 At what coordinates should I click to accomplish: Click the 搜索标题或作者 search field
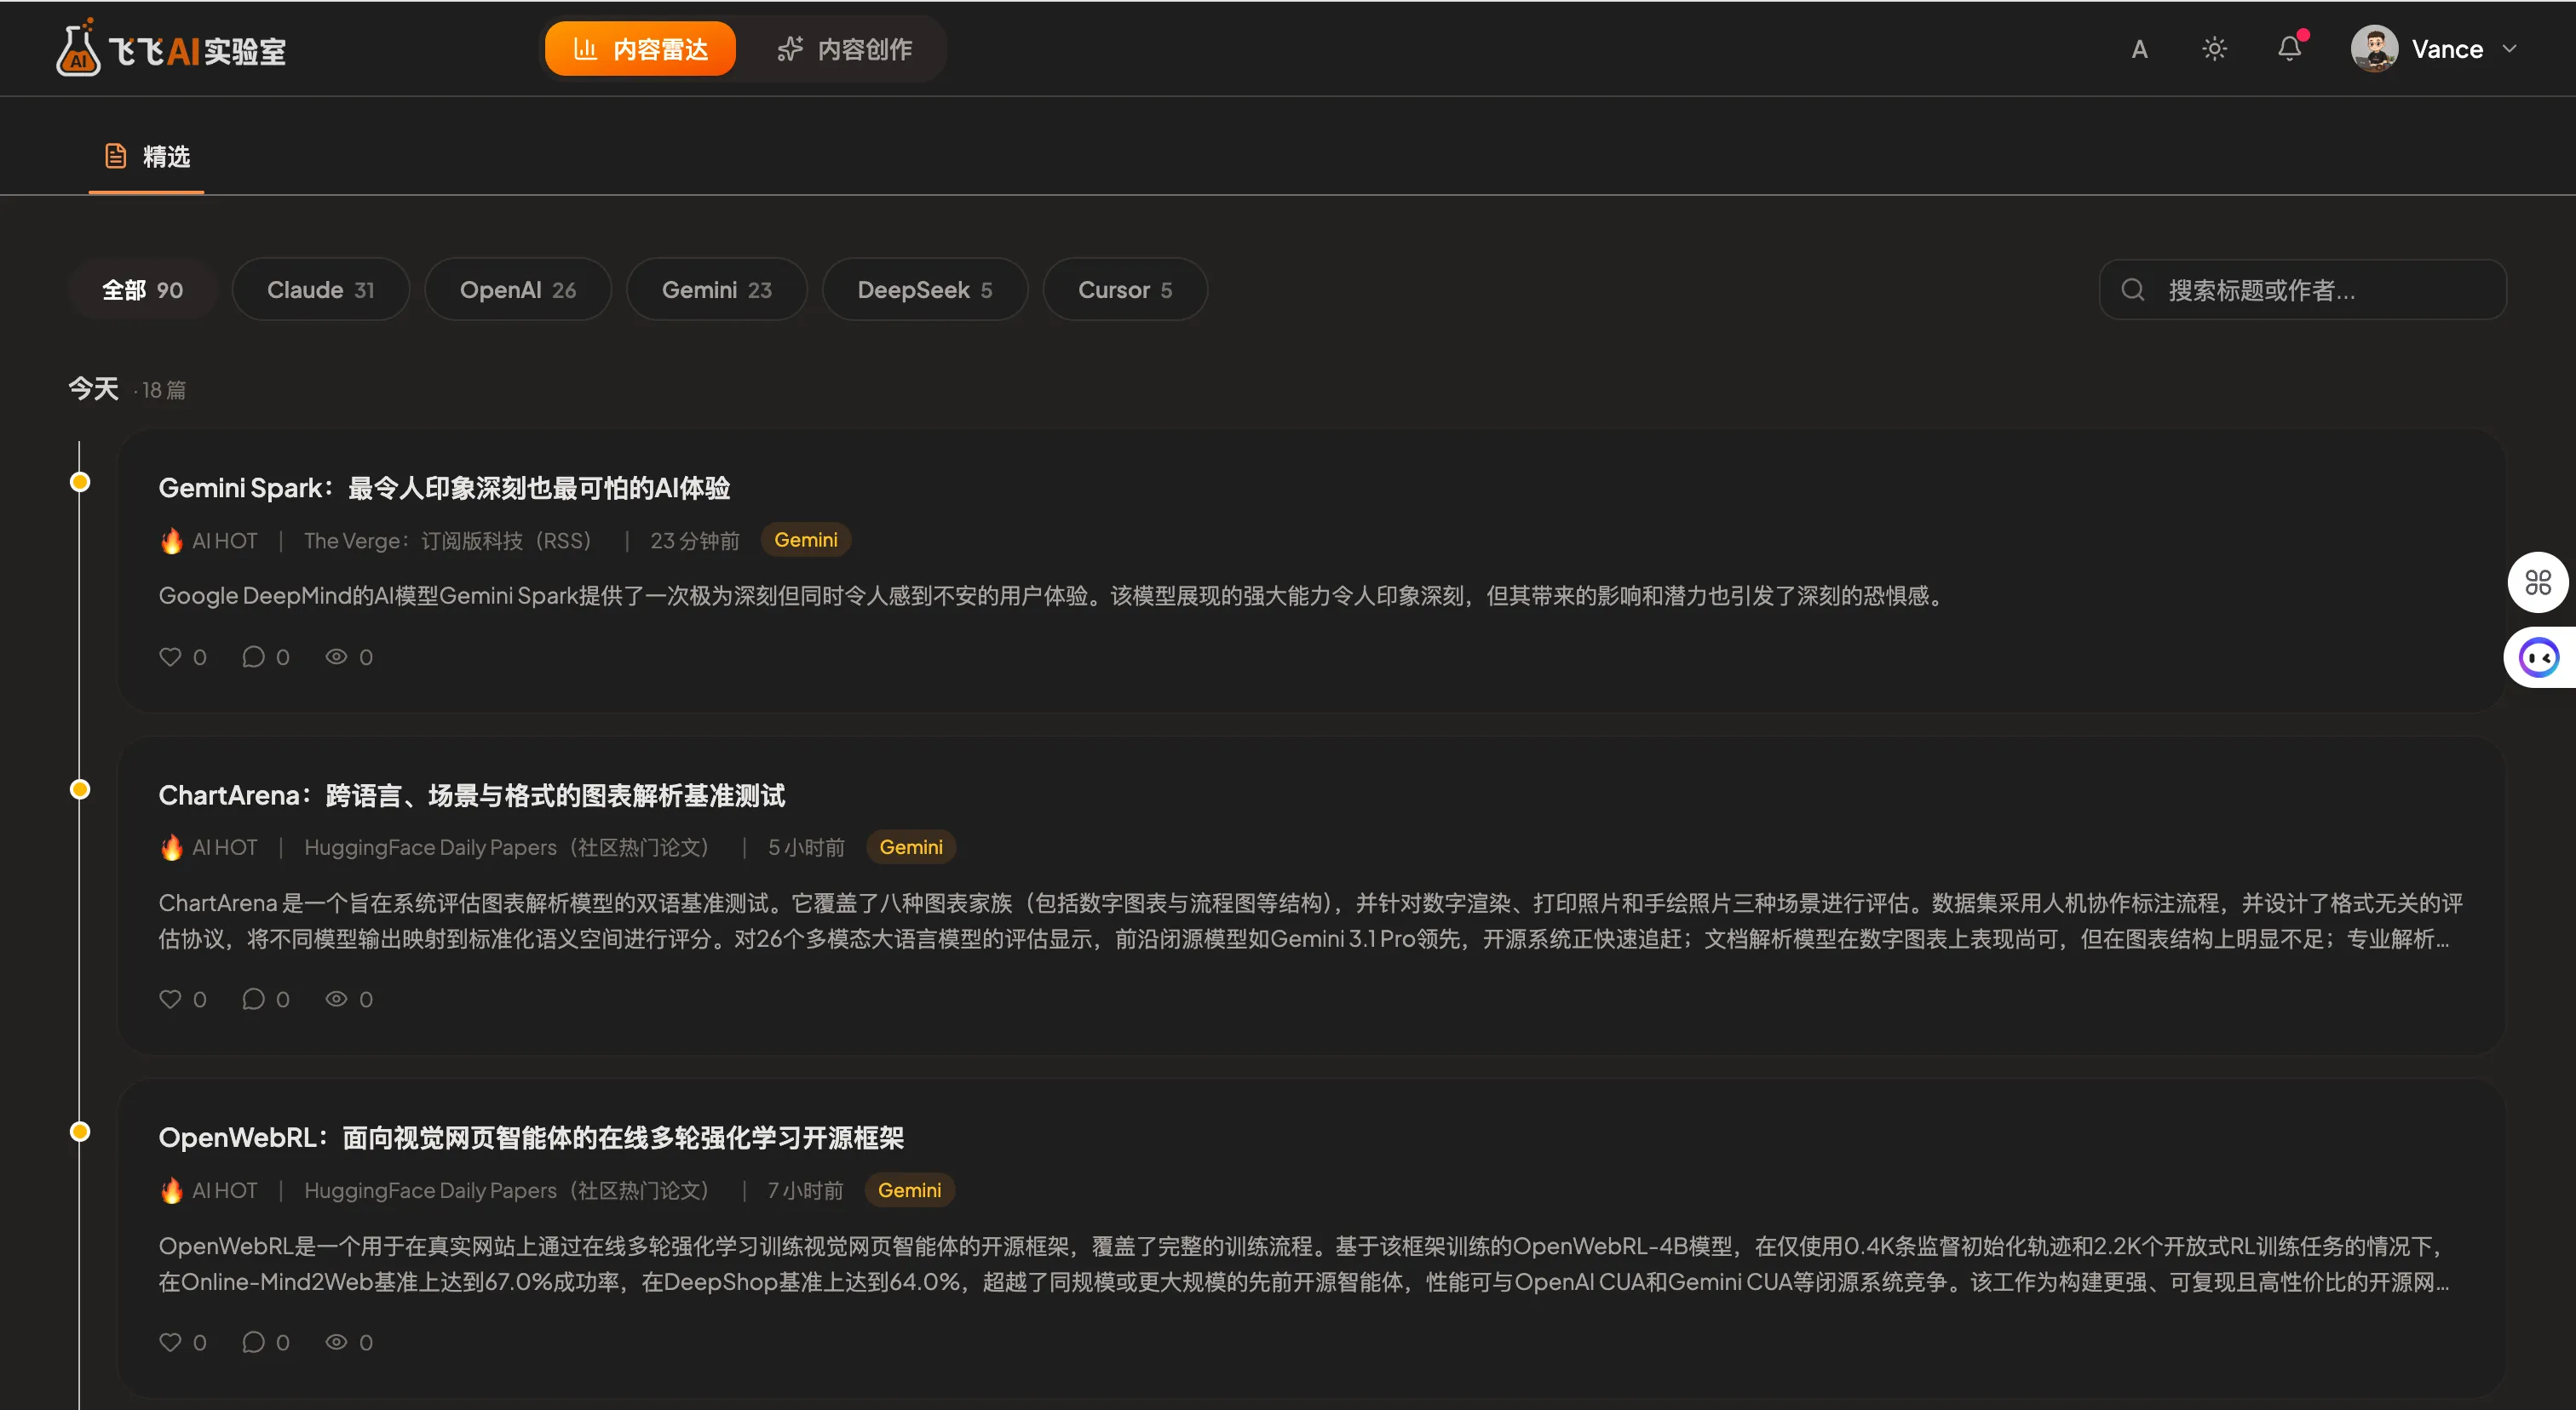(x=2302, y=289)
